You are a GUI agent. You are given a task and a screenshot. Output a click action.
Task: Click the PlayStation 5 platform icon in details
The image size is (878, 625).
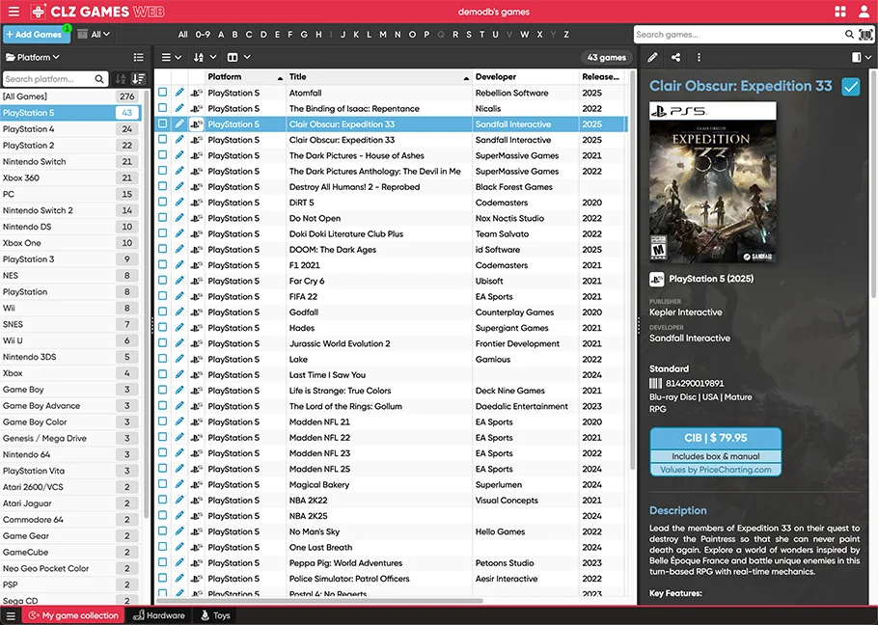(x=656, y=279)
